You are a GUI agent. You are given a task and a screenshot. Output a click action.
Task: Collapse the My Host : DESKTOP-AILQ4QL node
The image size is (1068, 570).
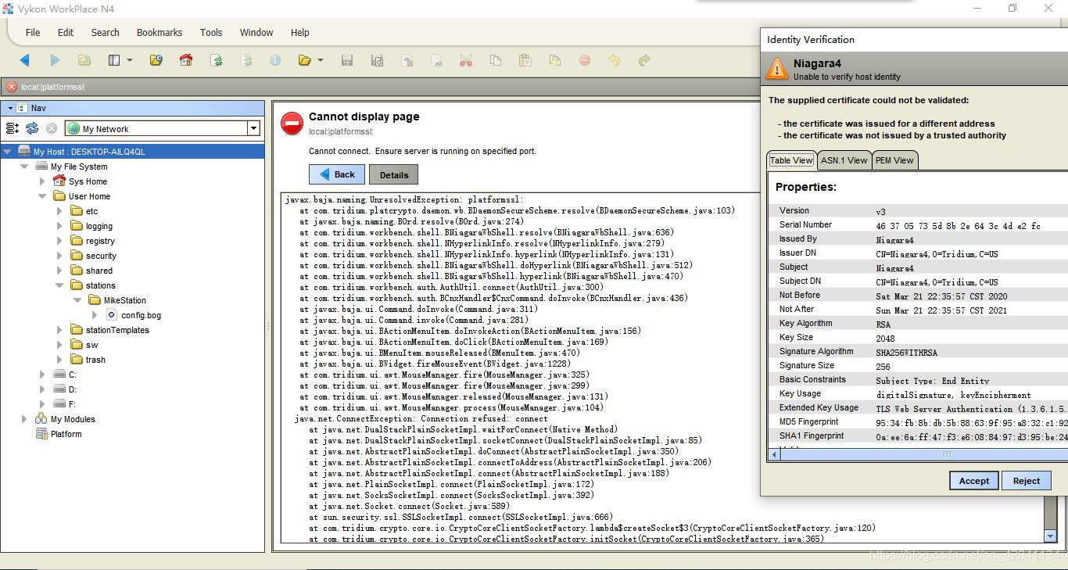coord(7,152)
